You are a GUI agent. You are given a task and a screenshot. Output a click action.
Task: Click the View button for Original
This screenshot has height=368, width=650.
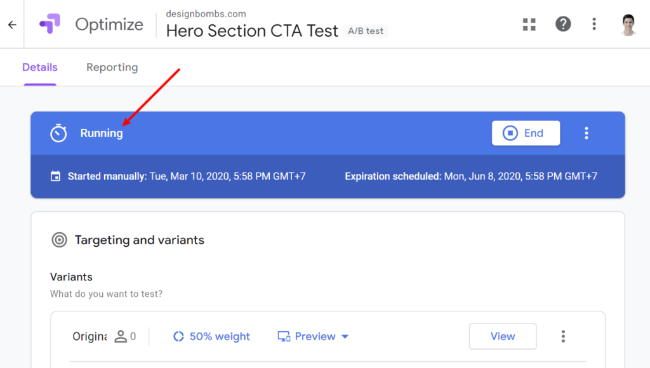pos(503,336)
